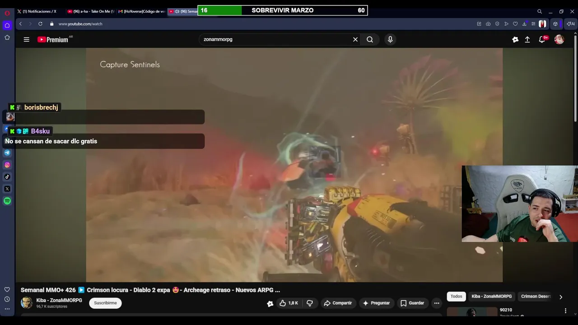The height and width of the screenshot is (325, 578).
Task: Open the edit-page icon in address bar
Action: [479, 24]
